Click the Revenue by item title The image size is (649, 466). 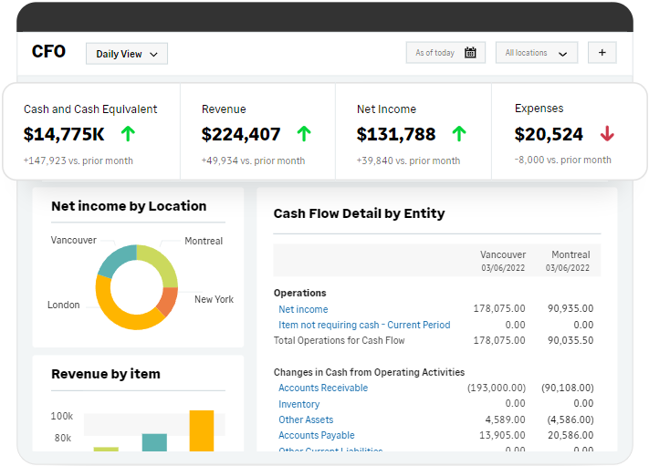106,374
